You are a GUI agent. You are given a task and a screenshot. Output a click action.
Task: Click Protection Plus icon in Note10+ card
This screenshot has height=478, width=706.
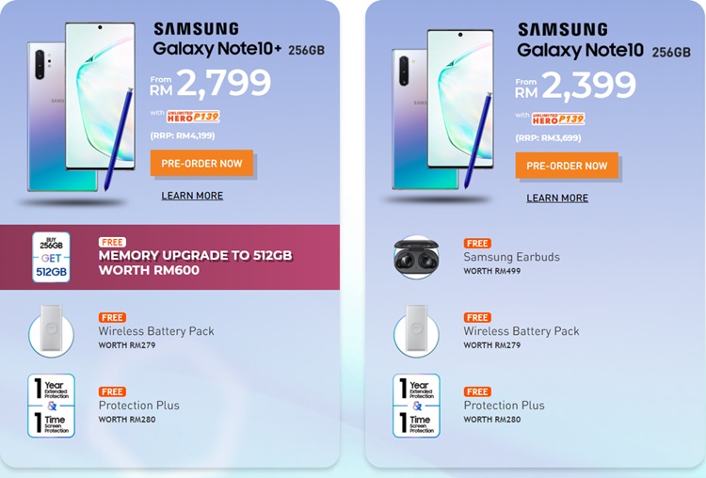tap(51, 406)
